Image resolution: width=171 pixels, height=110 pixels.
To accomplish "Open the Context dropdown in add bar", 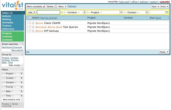I will [75, 12].
